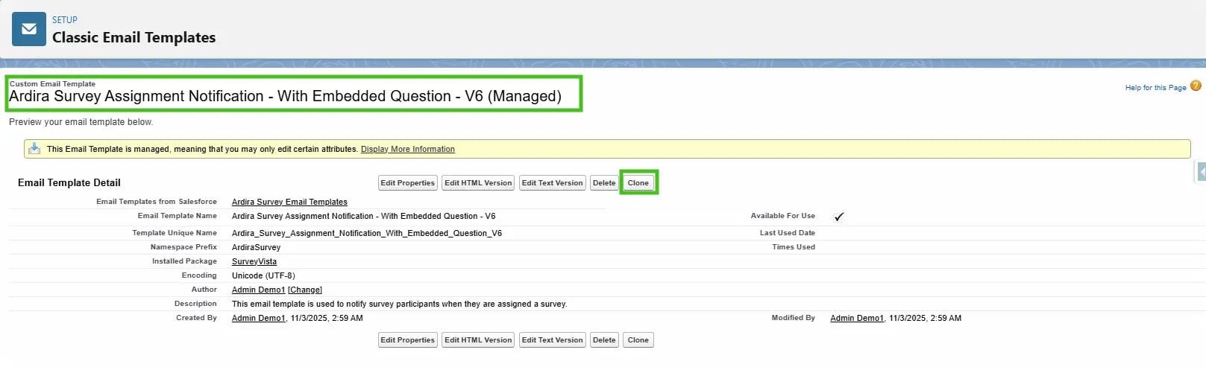This screenshot has height=370, width=1206.
Task: Open Ardira Survey Email Templates folder link
Action: click(x=289, y=202)
